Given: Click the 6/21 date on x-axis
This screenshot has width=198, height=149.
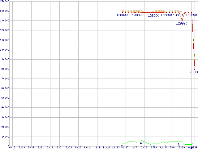Looking at the screenshot, I should coord(41,147).
